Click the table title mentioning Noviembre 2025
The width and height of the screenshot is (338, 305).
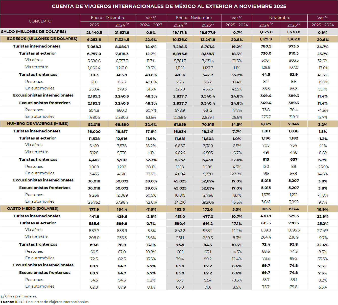coord(169,7)
